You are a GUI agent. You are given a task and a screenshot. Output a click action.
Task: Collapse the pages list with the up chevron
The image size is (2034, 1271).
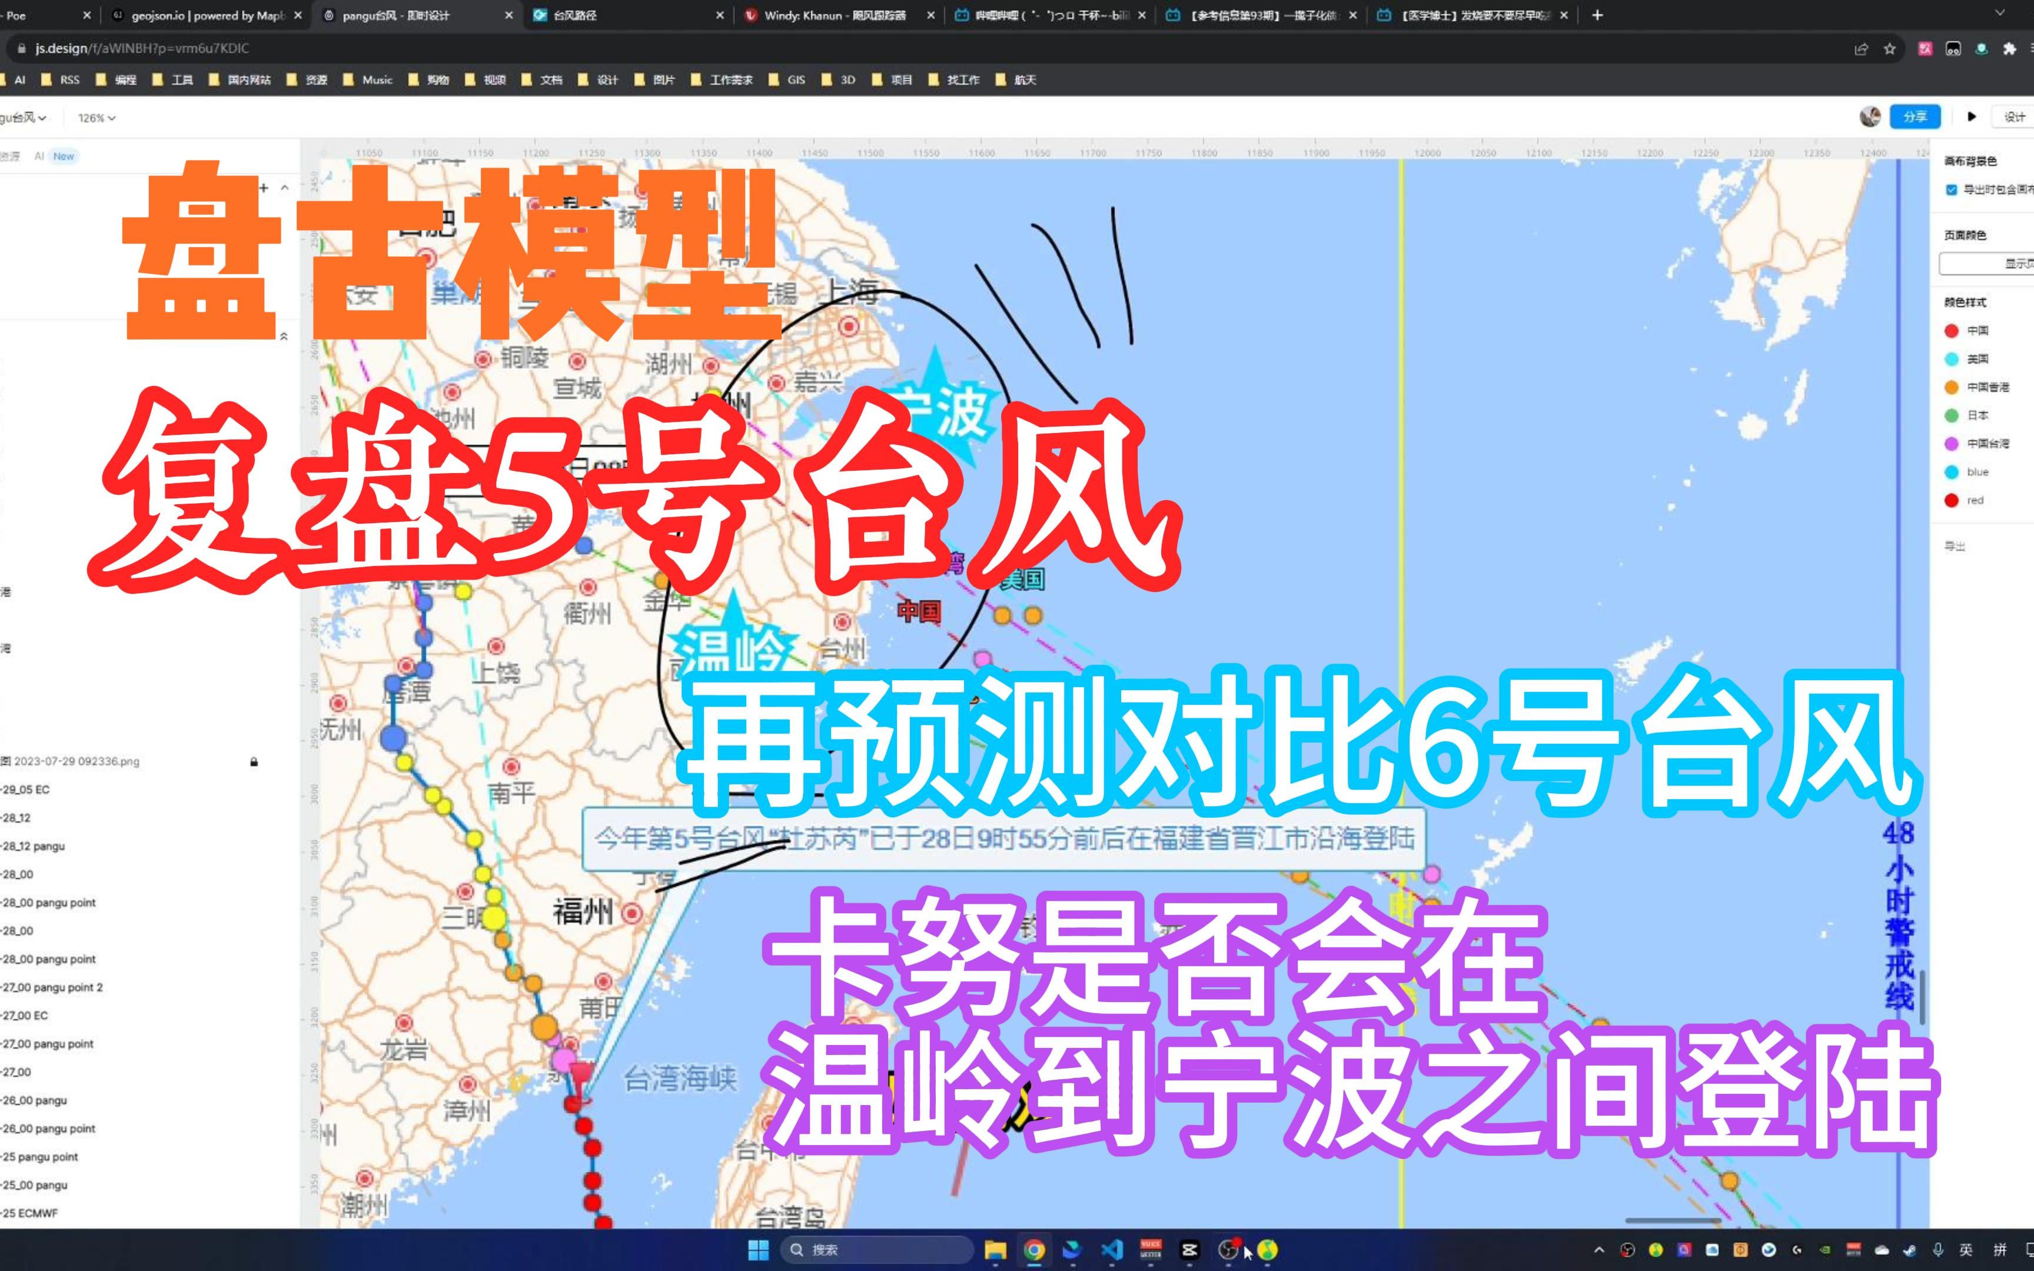[x=285, y=188]
